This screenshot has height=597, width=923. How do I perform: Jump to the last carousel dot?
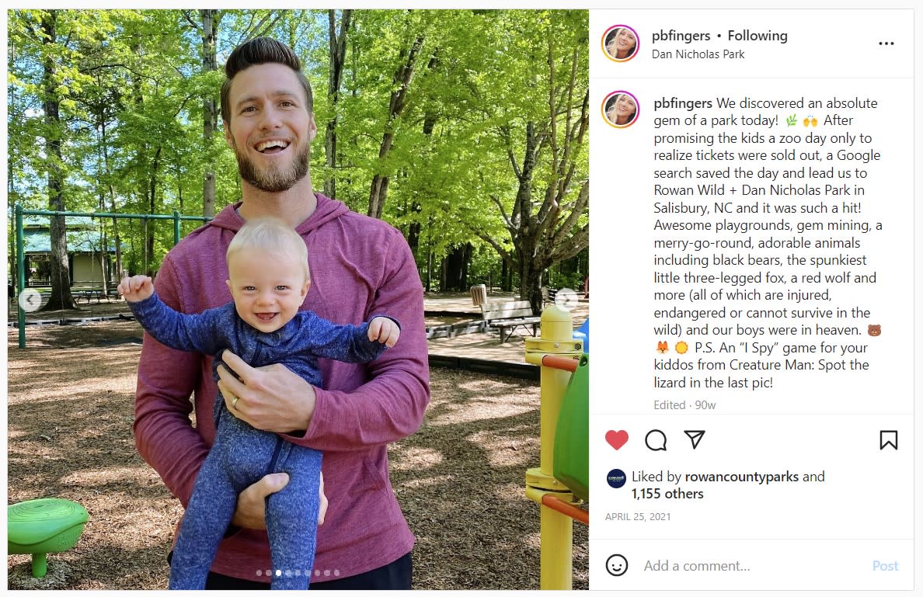(x=336, y=572)
